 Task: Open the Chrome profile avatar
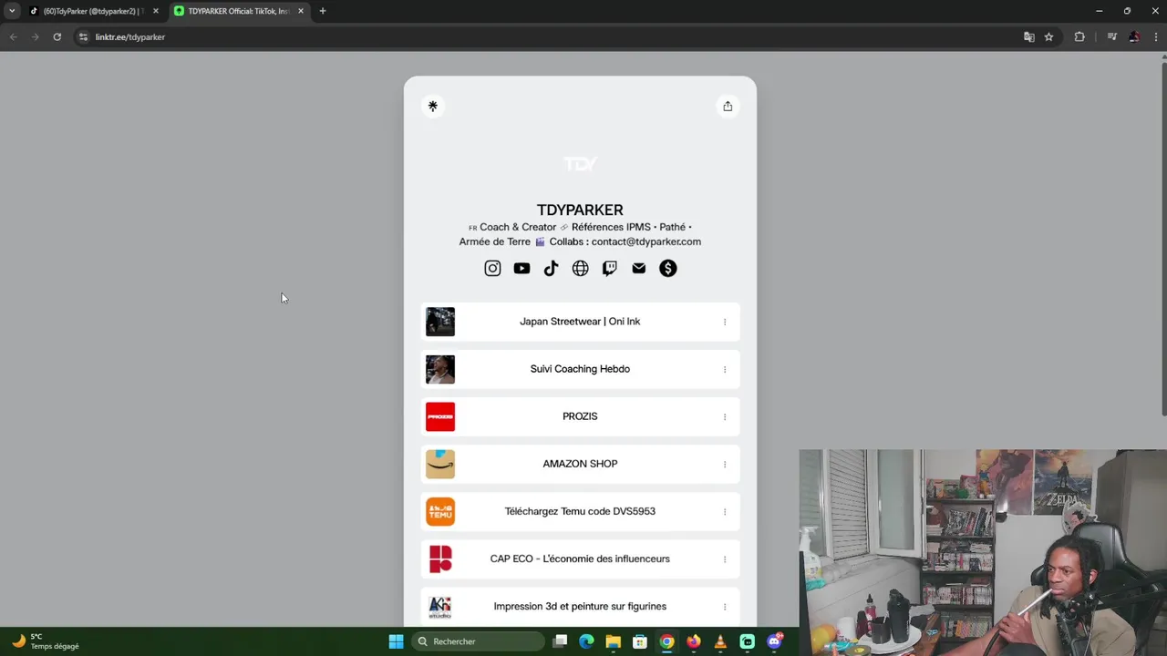[1134, 36]
